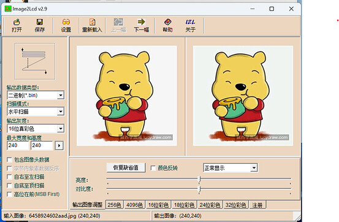Image resolution: width=339 pixels, height=222 pixels.
Task: Go to next image with 下一幅
Action: (x=142, y=26)
